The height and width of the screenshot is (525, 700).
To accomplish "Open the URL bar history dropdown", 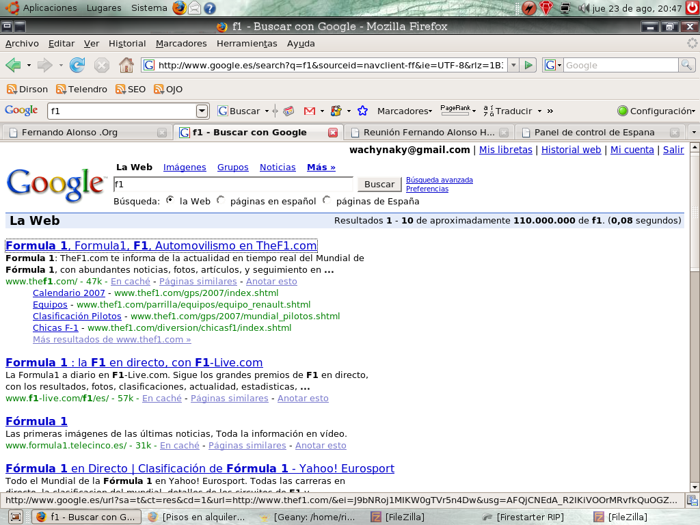I will pos(513,65).
